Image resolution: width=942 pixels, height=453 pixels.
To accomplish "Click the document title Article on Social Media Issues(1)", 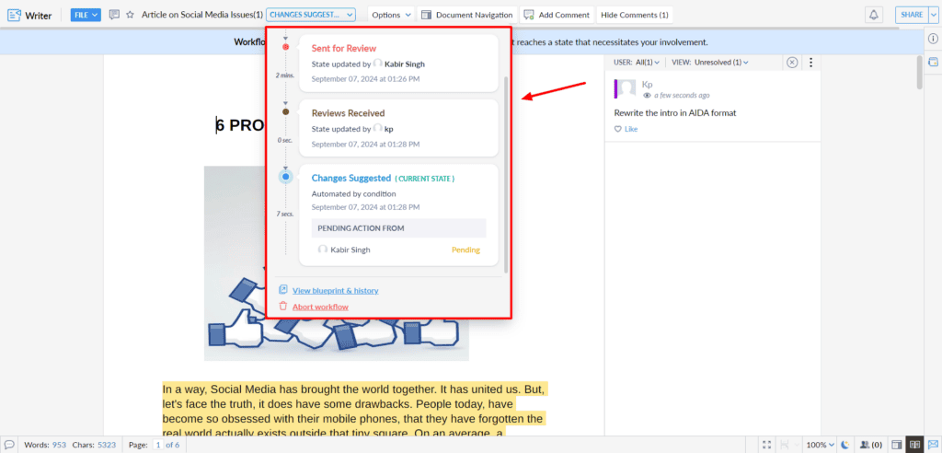I will pos(201,15).
